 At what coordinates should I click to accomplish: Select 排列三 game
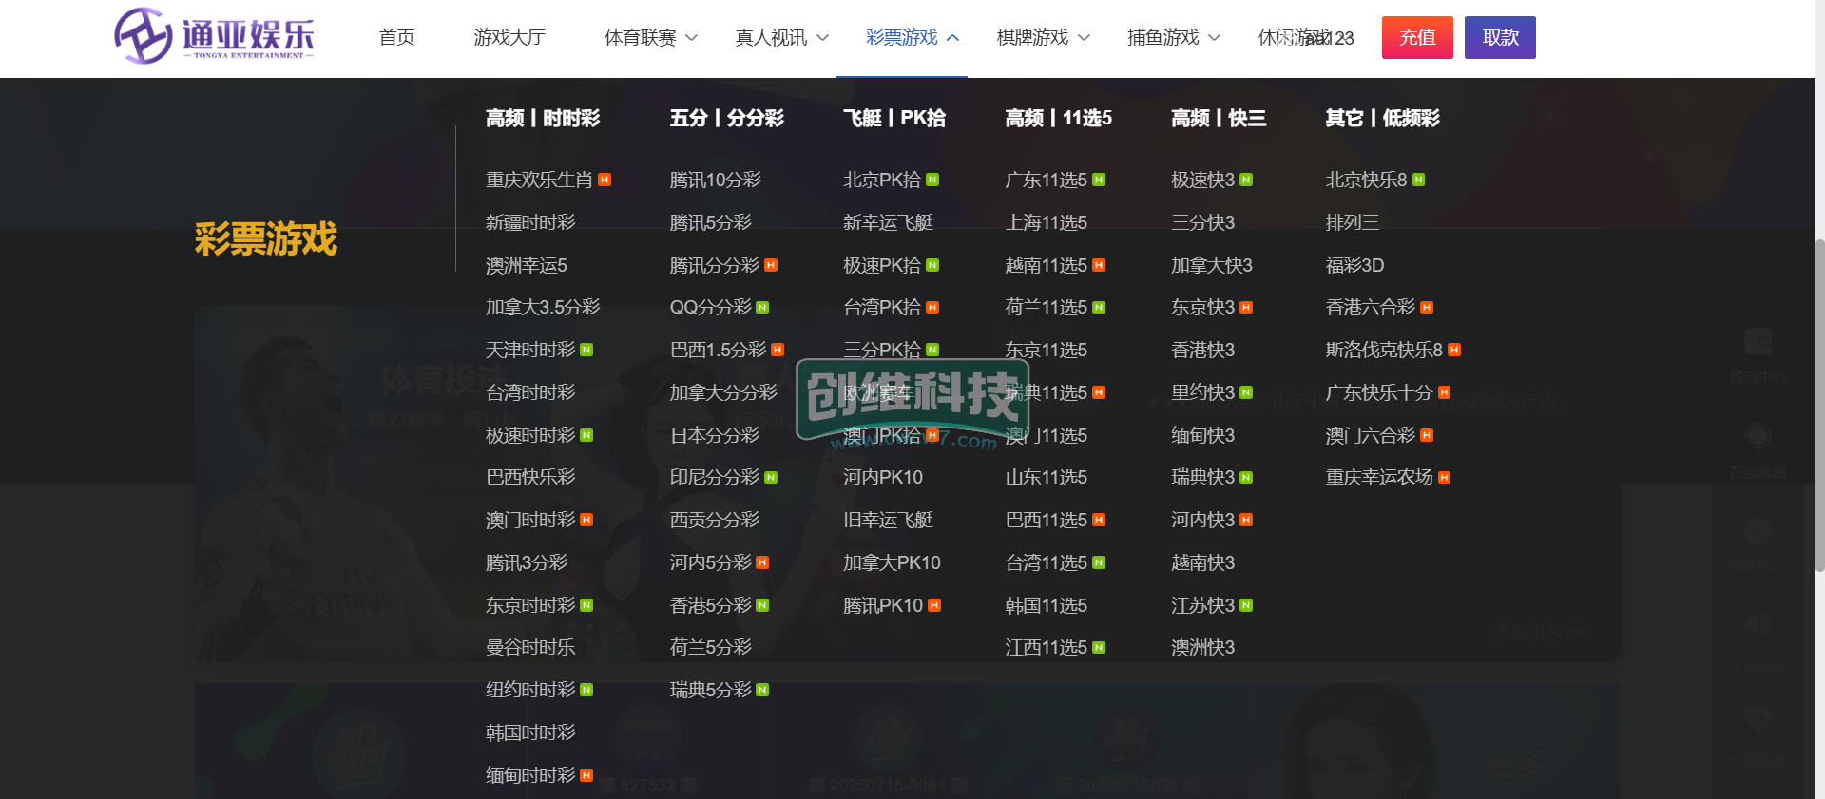pyautogui.click(x=1353, y=222)
